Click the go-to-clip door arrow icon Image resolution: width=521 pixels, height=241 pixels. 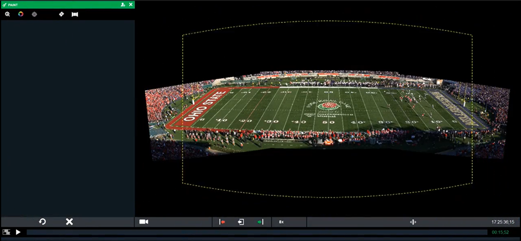click(241, 222)
